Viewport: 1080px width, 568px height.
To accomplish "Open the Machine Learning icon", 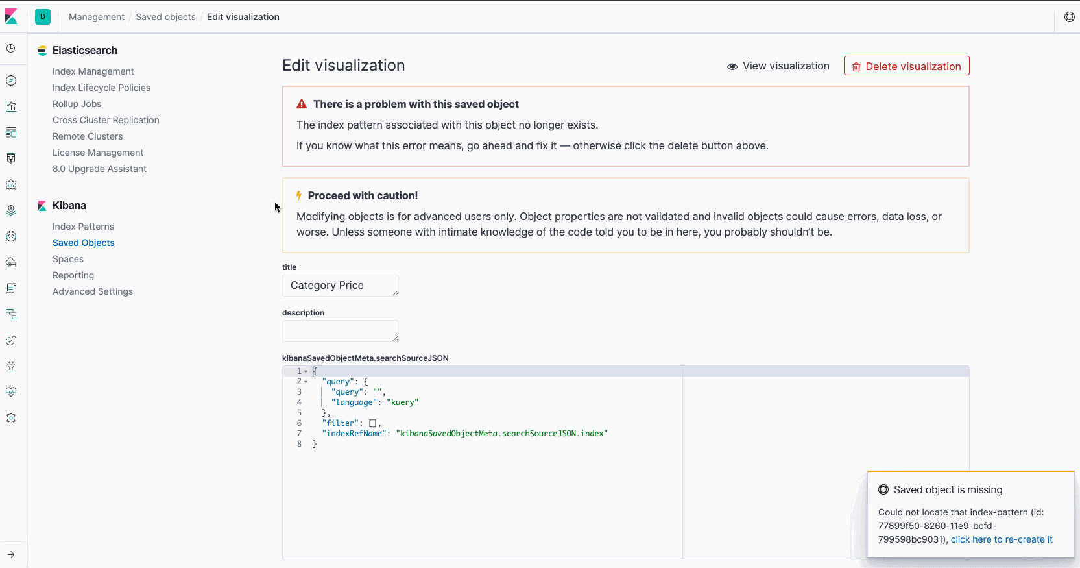I will [x=11, y=236].
